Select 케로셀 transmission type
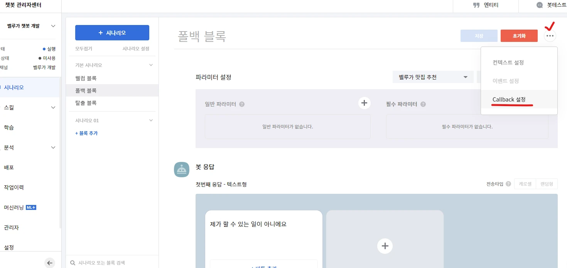Image resolution: width=567 pixels, height=268 pixels. [525, 184]
